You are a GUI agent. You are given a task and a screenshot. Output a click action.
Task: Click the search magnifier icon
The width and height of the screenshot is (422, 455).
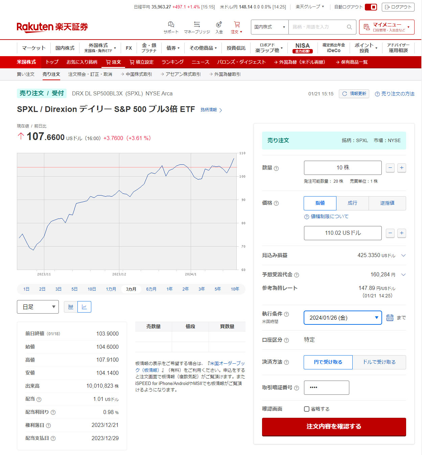(x=349, y=27)
